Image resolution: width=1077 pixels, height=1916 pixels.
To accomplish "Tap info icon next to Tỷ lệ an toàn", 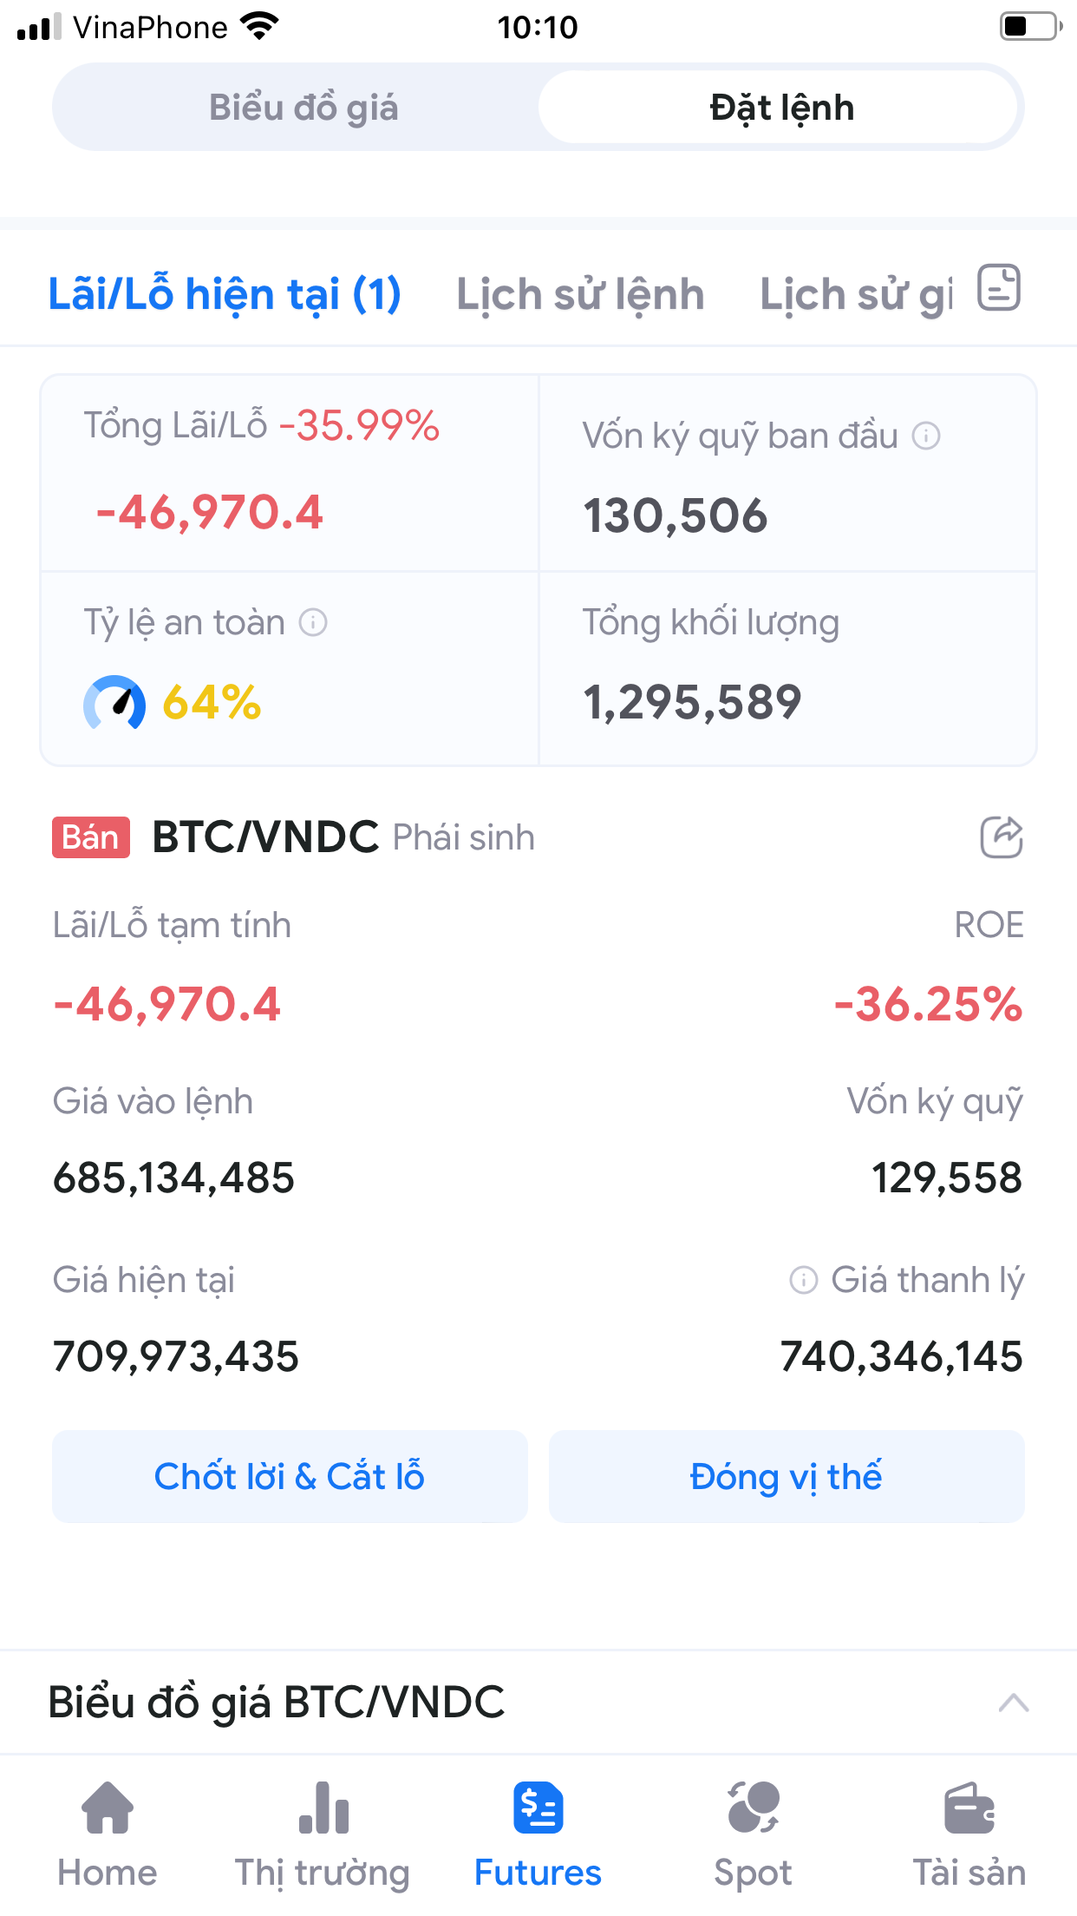I will pos(313,622).
